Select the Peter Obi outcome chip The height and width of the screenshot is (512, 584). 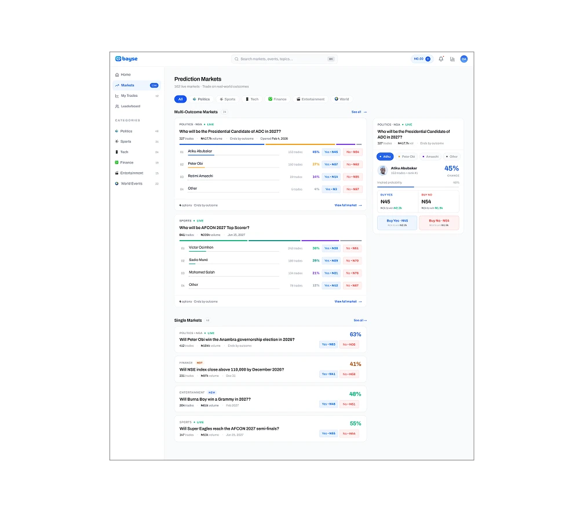pyautogui.click(x=406, y=157)
